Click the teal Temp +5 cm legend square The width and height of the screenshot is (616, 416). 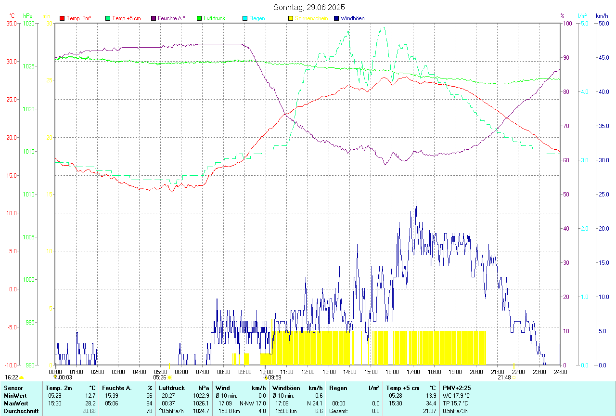108,18
